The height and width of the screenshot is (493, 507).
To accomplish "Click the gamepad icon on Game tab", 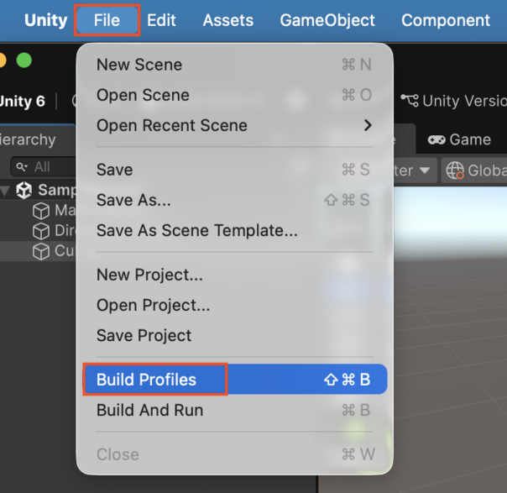I will [436, 140].
